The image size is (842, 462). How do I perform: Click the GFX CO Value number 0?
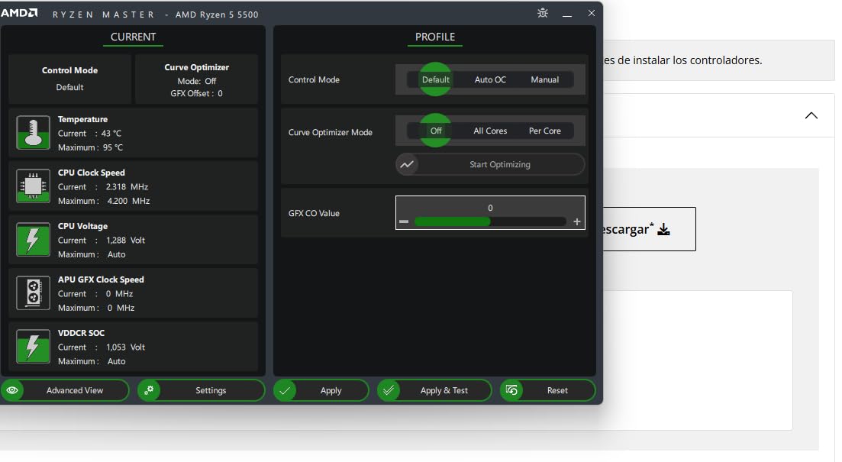490,208
